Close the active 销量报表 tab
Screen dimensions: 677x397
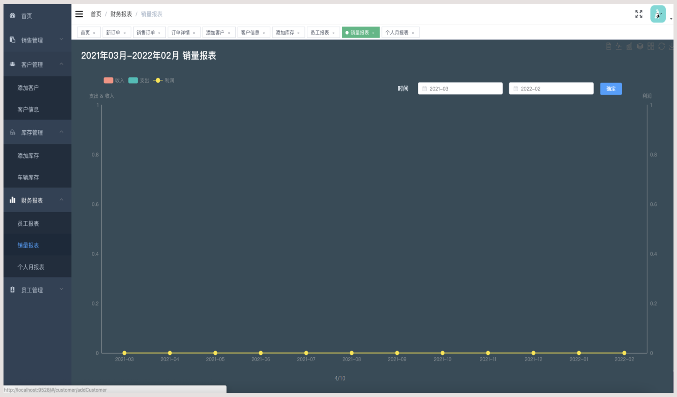[374, 33]
